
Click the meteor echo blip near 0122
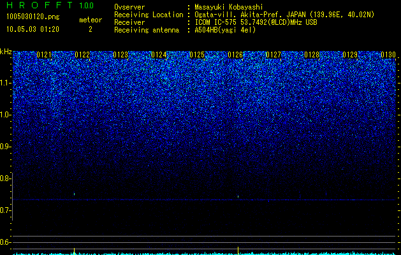pos(74,194)
